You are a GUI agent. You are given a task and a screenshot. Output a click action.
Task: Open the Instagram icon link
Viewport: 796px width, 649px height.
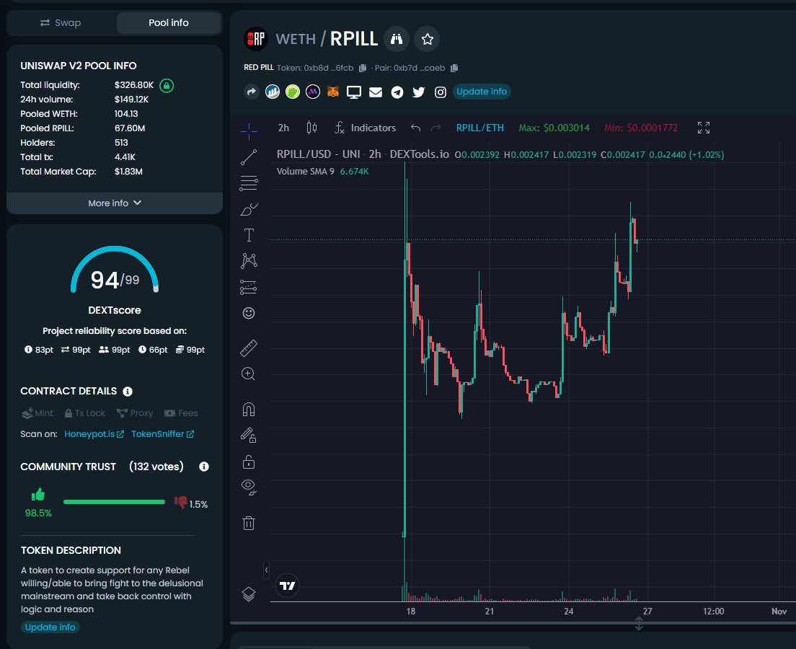pyautogui.click(x=440, y=92)
